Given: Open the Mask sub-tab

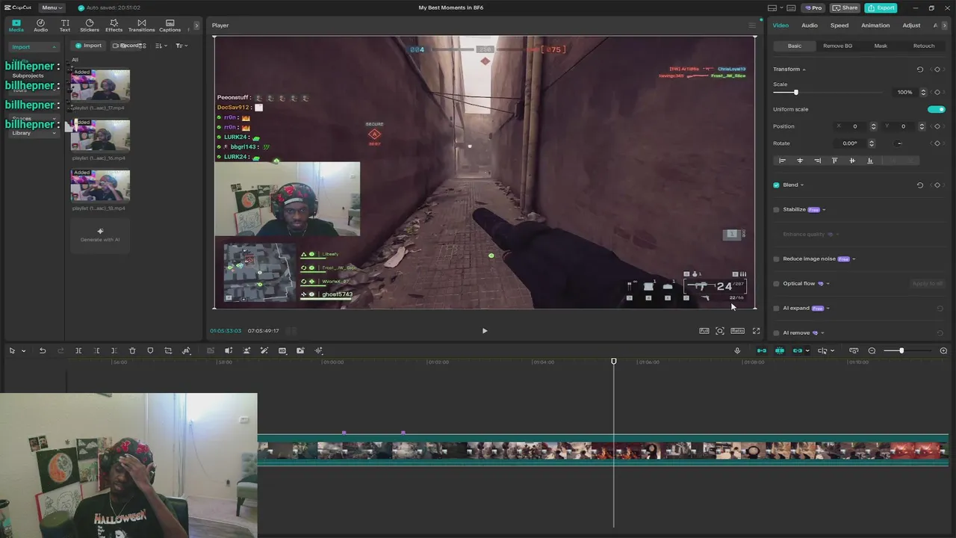Looking at the screenshot, I should (x=881, y=46).
